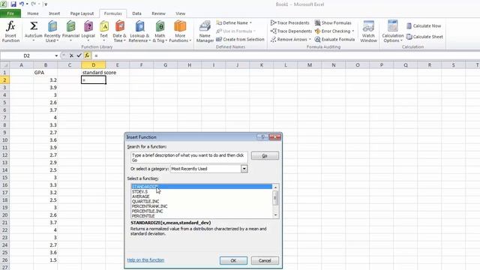Click cell B1 containing GPA

coord(46,73)
